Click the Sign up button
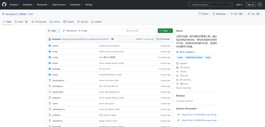This screenshot has height=127, width=265. 251,5
